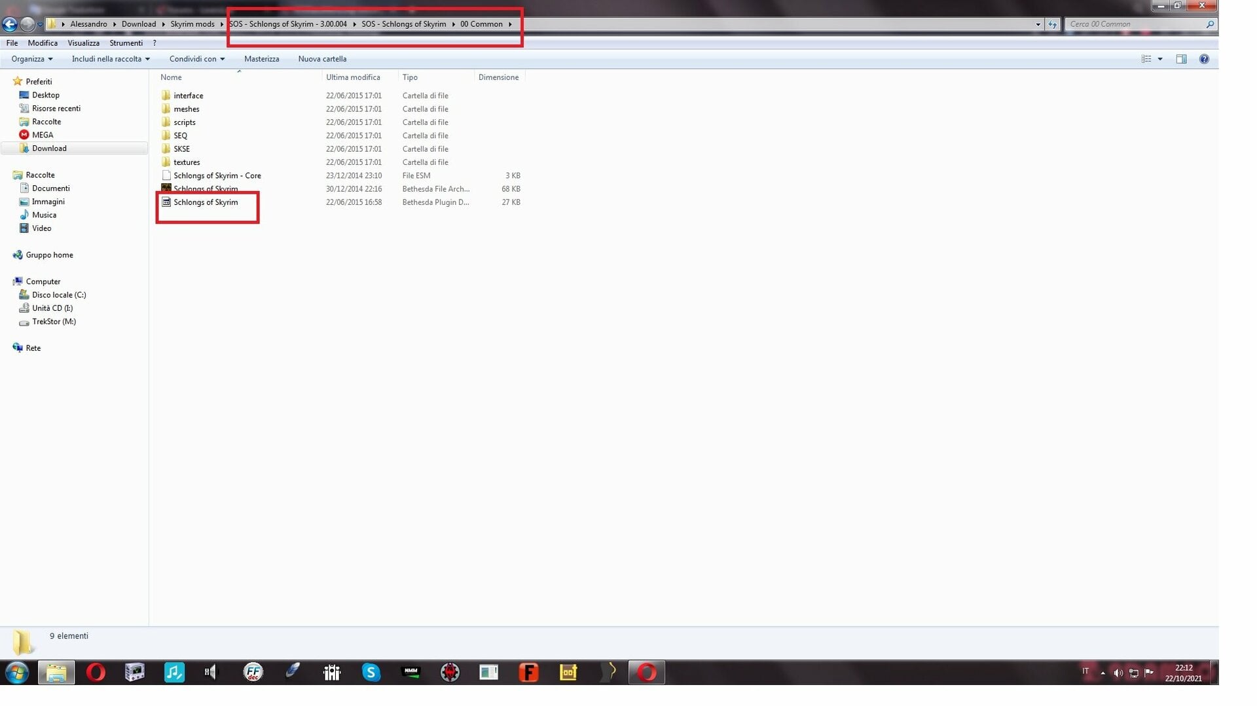Select the SEQ folder
Image resolution: width=1257 pixels, height=706 pixels.
tap(180, 136)
